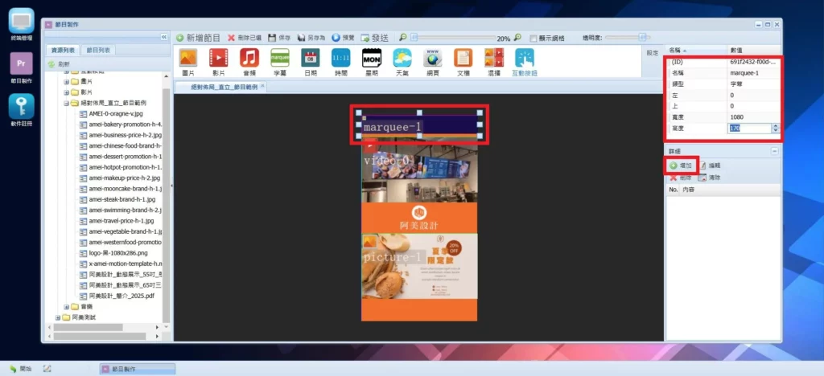Screen dimensions: 824x376
Task: Collapse the left resource panel
Action: click(x=165, y=37)
